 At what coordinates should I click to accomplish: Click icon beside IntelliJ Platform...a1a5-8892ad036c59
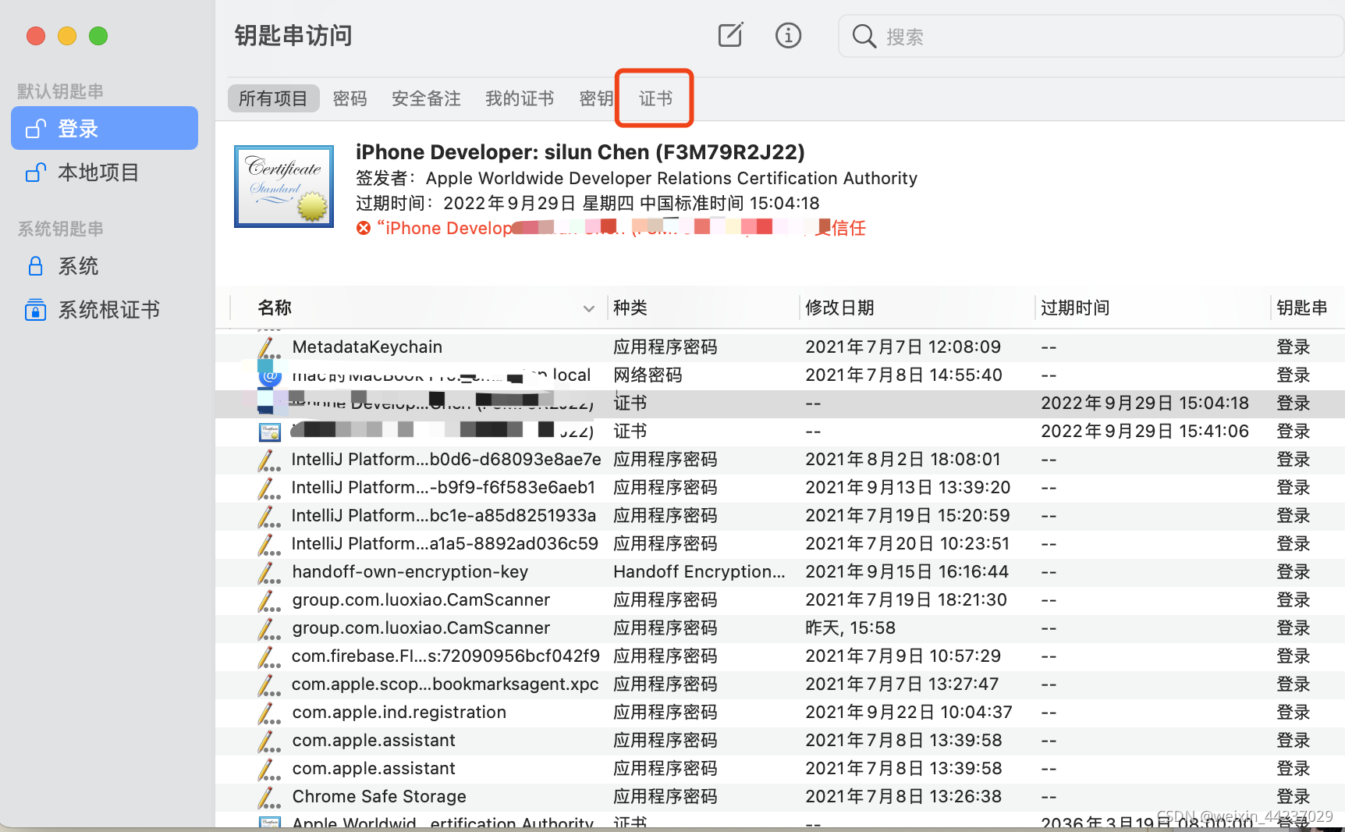coord(269,544)
